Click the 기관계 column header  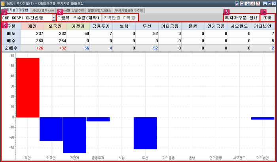78,26
